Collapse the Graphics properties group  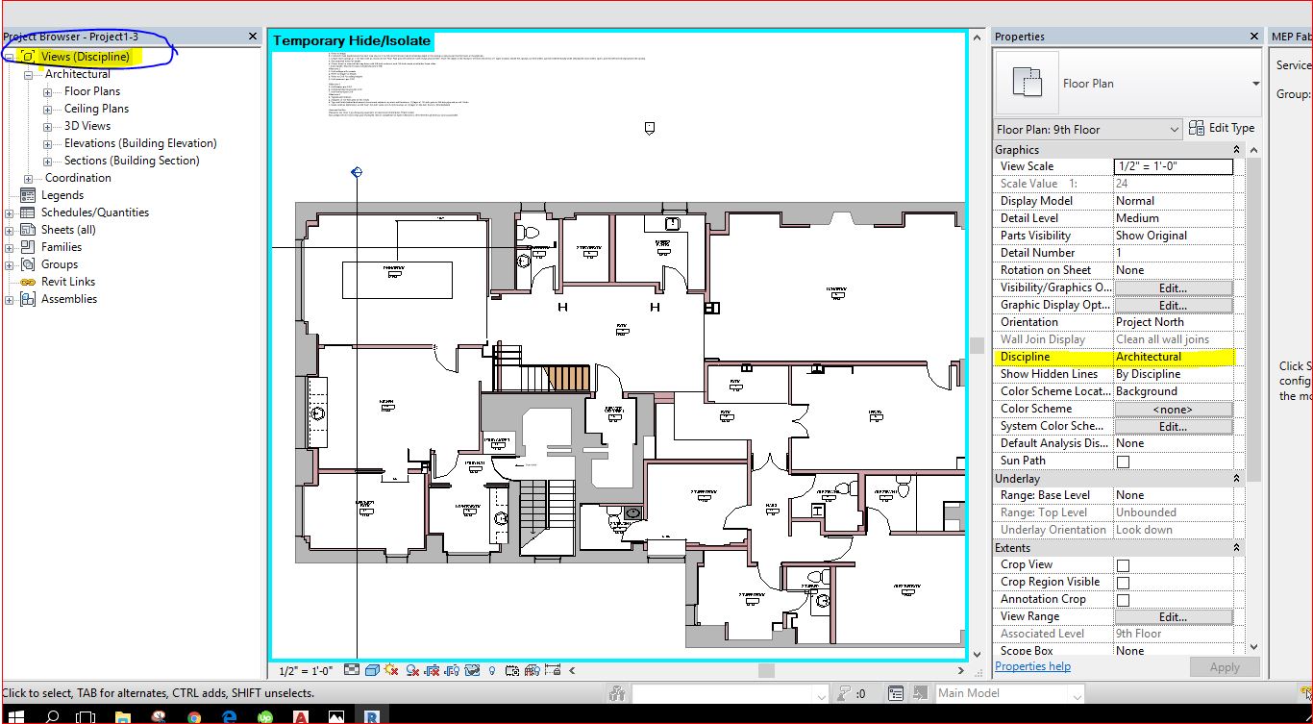pos(1236,150)
